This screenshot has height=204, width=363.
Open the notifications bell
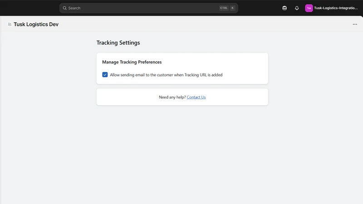click(297, 8)
